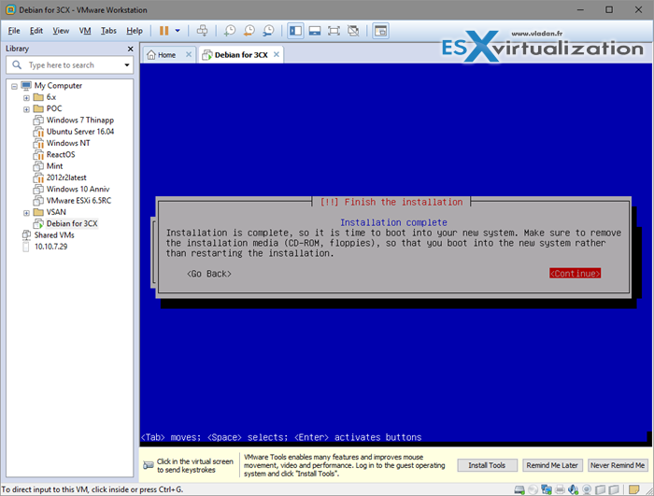Expand the POC folder
The image size is (654, 496).
26,109
